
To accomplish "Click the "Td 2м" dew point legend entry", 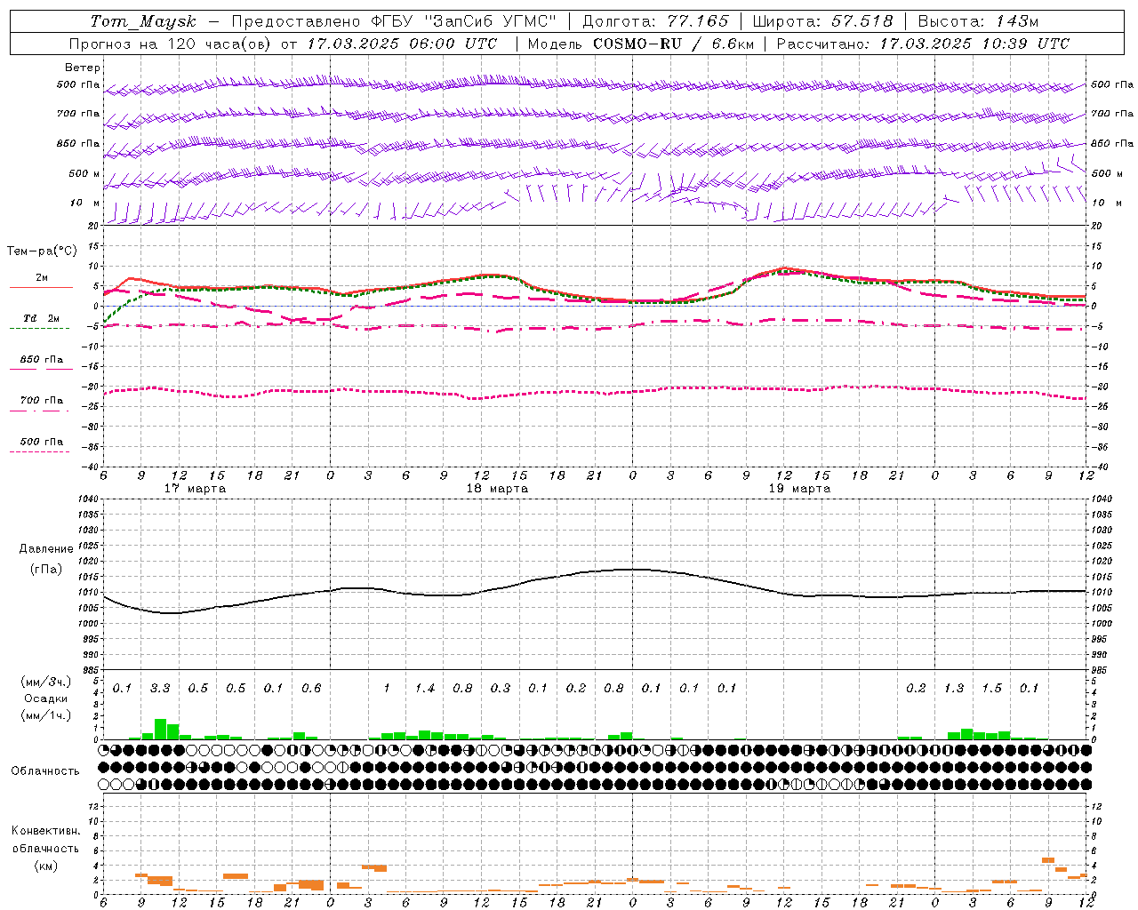I will point(41,318).
